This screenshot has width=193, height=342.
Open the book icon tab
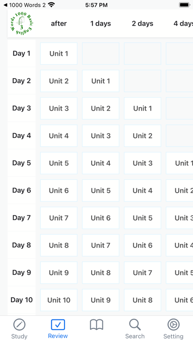tap(96, 325)
